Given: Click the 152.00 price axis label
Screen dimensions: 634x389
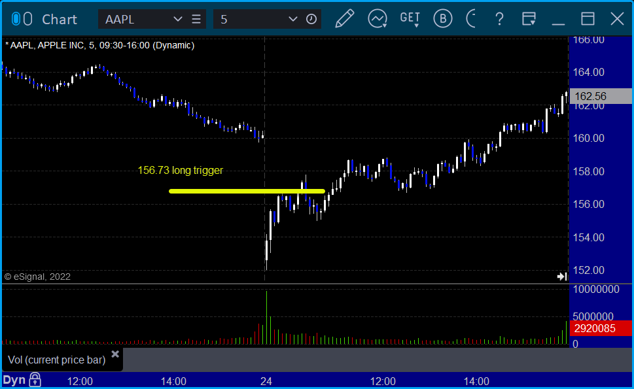Looking at the screenshot, I should [589, 270].
